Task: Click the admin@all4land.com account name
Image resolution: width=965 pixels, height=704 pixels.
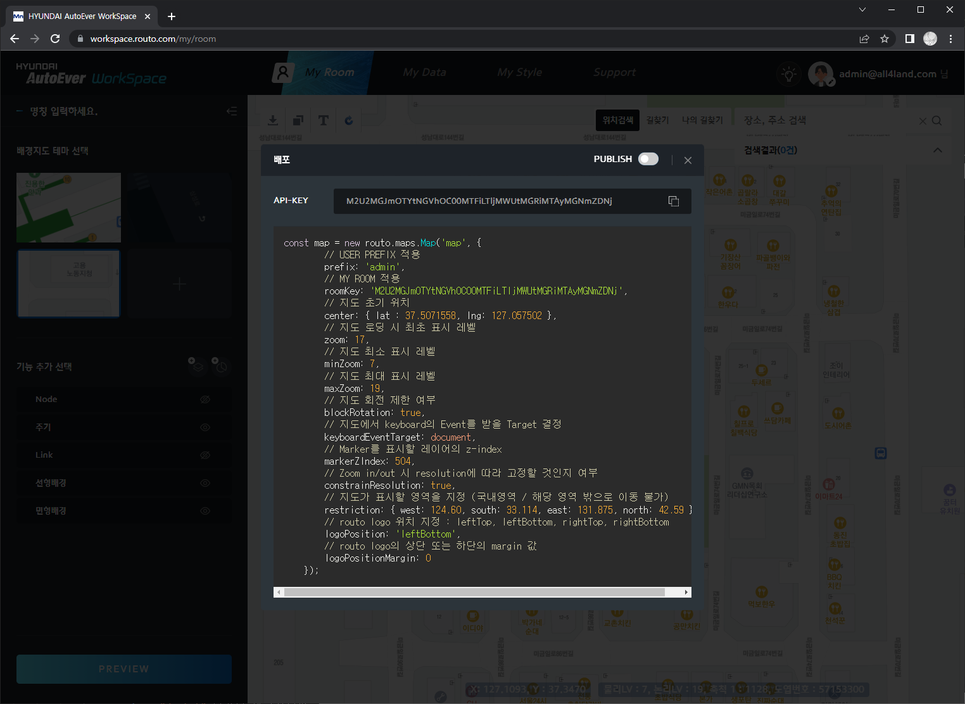Action: point(888,74)
